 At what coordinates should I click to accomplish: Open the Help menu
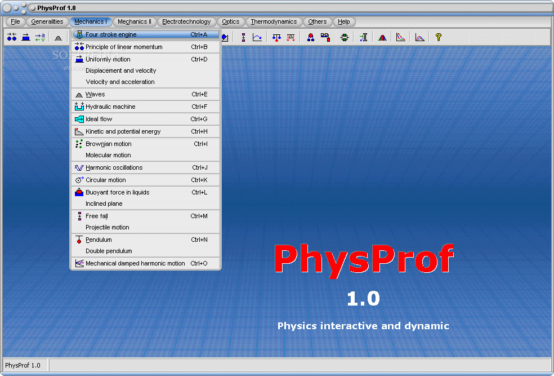click(343, 21)
